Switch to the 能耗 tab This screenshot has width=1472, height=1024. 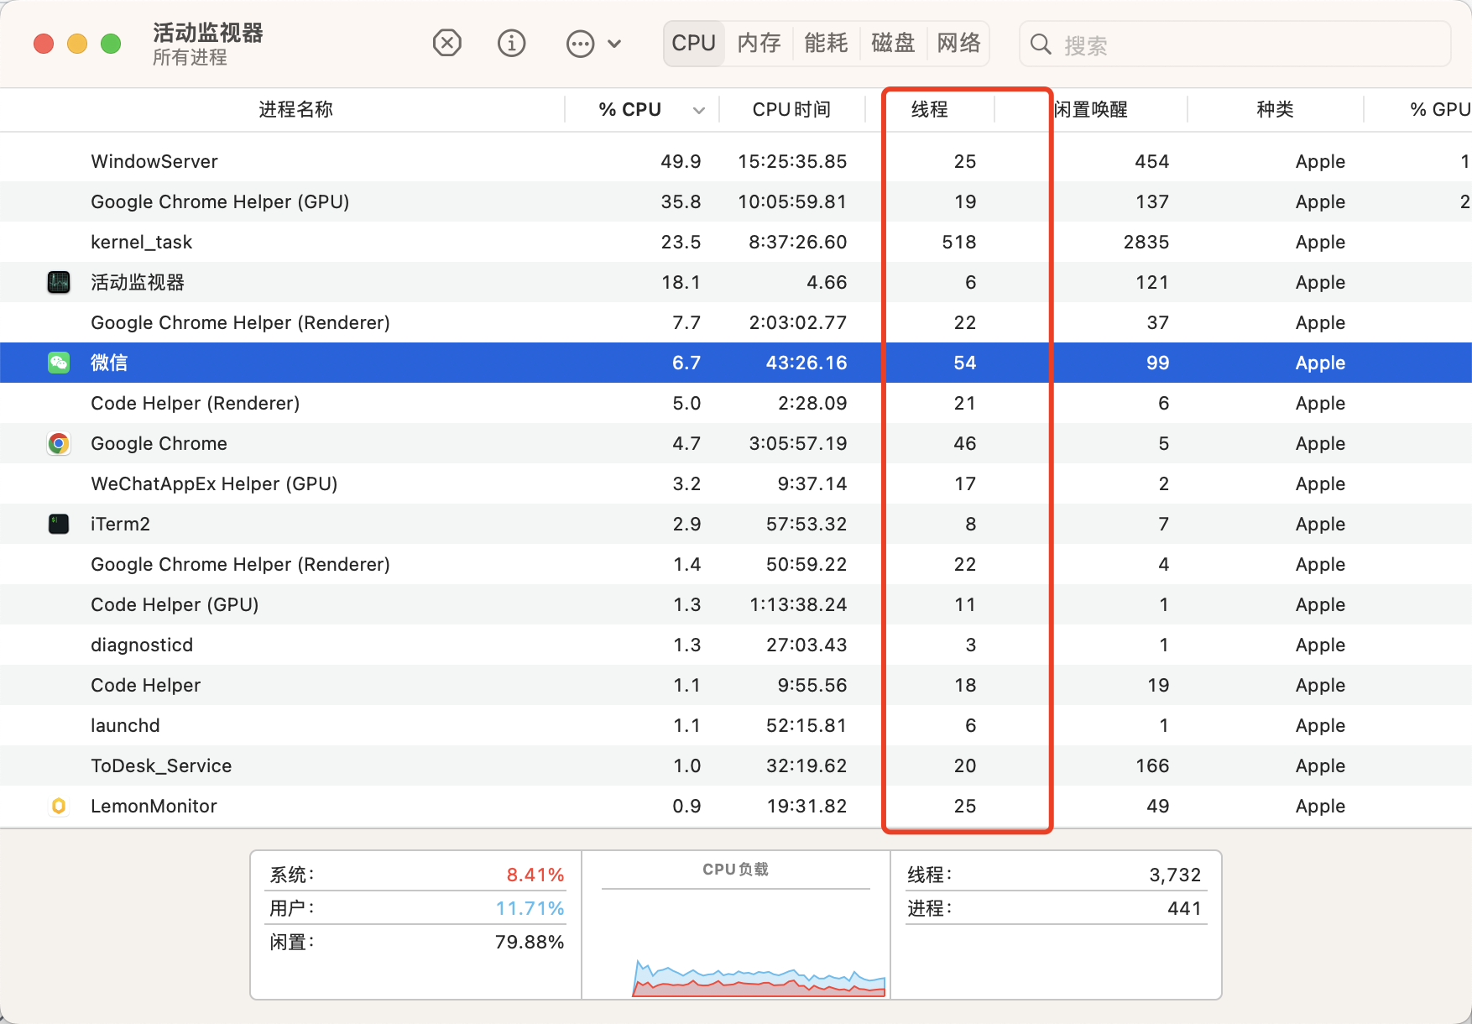coord(827,43)
